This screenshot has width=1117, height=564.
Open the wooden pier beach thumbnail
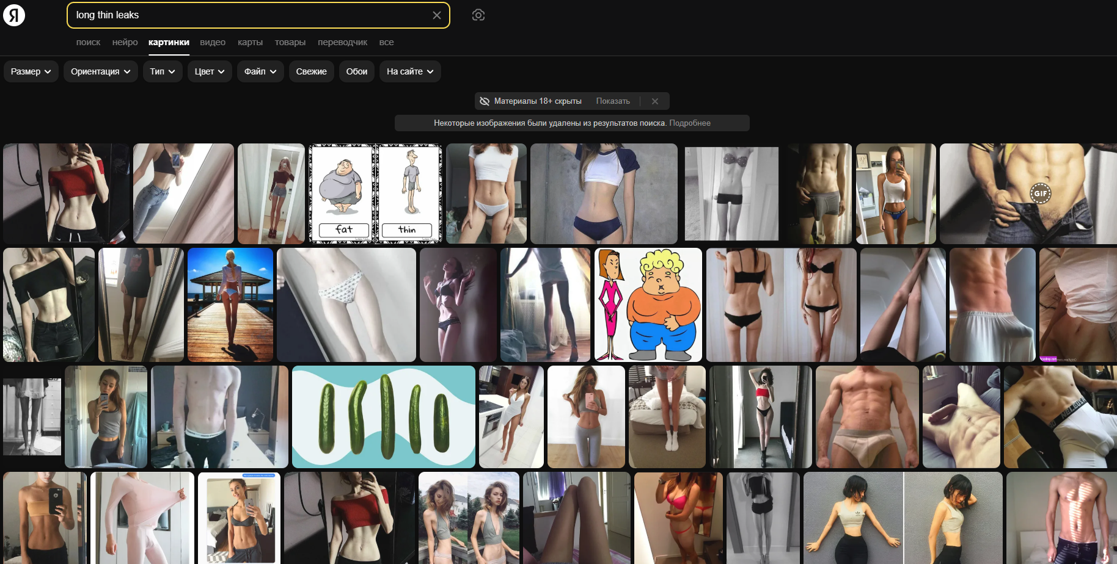(230, 305)
